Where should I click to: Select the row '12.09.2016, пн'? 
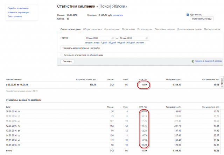(x=113, y=126)
